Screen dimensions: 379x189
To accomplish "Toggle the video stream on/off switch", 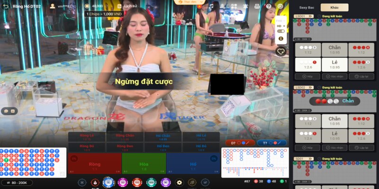I will point(280,31).
